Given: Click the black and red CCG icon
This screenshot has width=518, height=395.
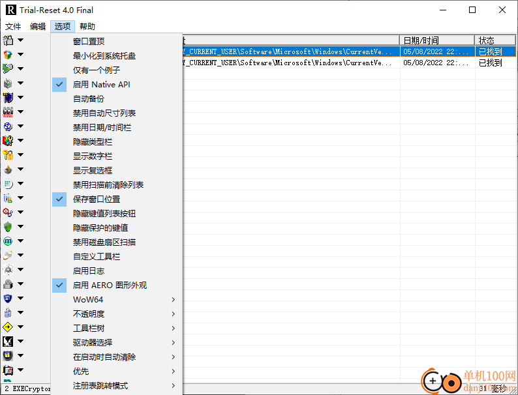Looking at the screenshot, I should 8,112.
